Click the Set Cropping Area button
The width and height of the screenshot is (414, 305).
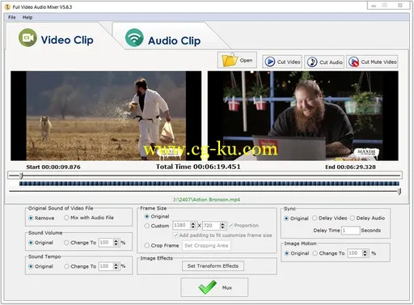tap(206, 245)
